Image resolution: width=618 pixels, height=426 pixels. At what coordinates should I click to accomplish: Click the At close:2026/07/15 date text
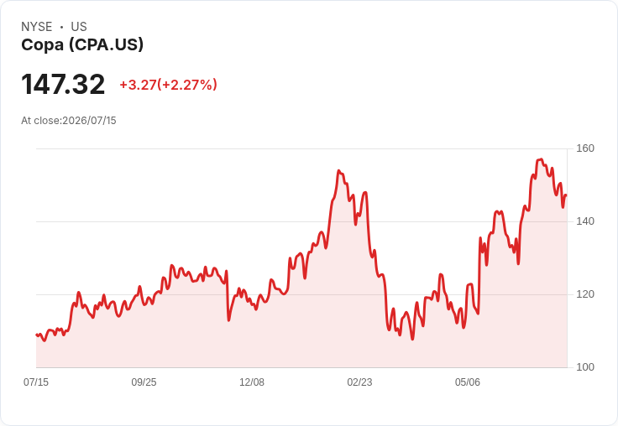tap(69, 121)
